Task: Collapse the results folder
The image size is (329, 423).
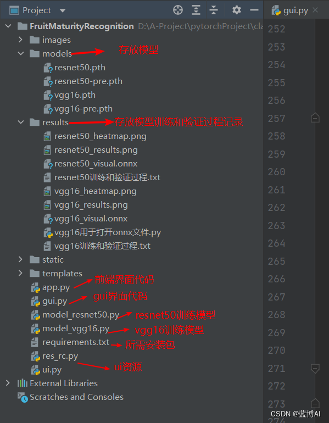Action: pyautogui.click(x=21, y=122)
